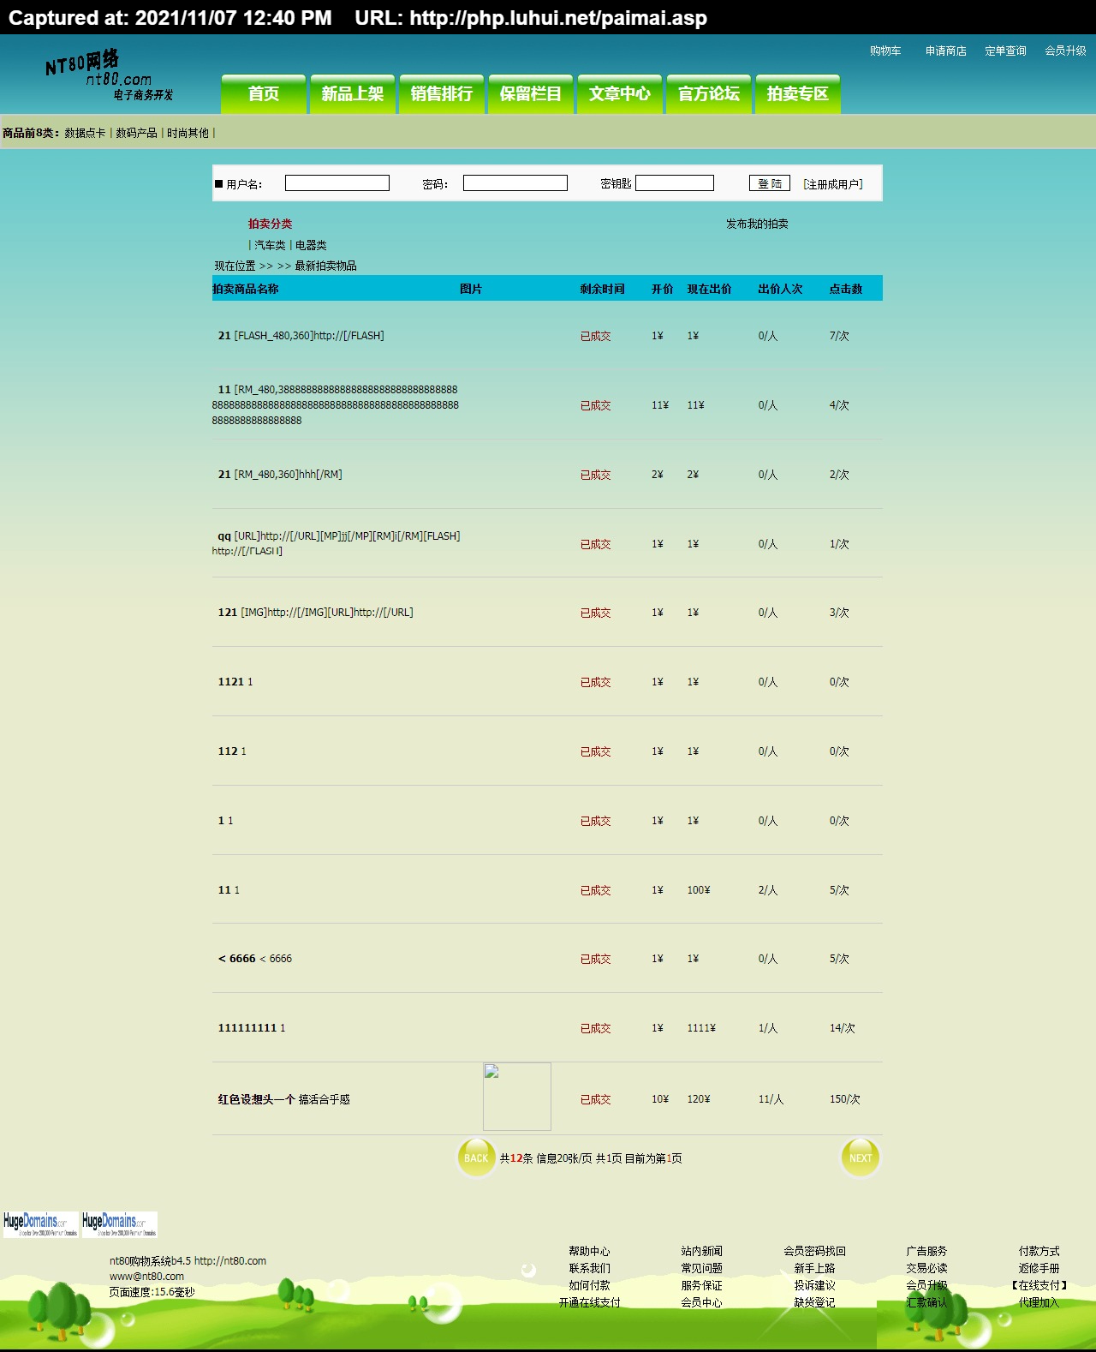Click the 登陆 login button
1096x1352 pixels.
coord(770,183)
